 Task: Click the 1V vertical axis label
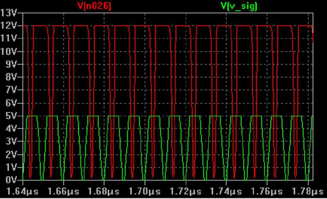click(x=11, y=167)
